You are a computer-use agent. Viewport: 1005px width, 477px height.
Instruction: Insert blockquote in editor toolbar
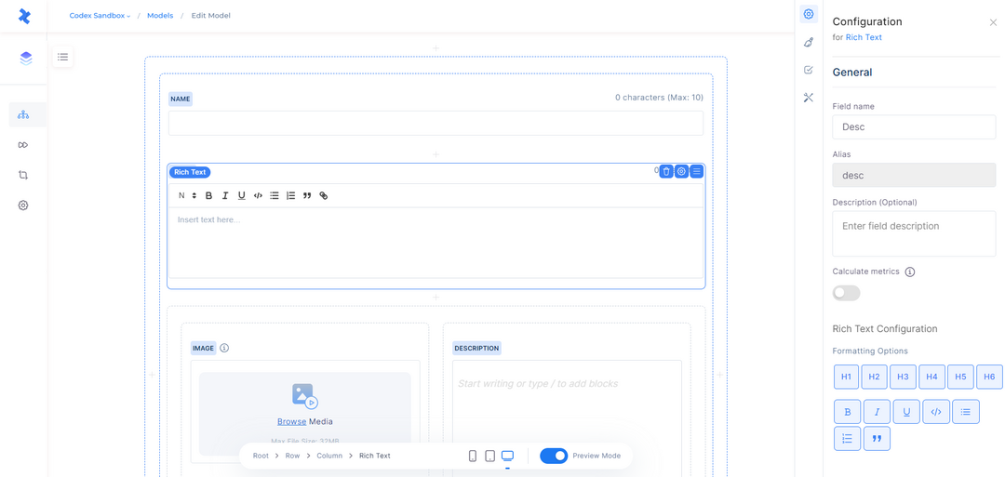[307, 196]
